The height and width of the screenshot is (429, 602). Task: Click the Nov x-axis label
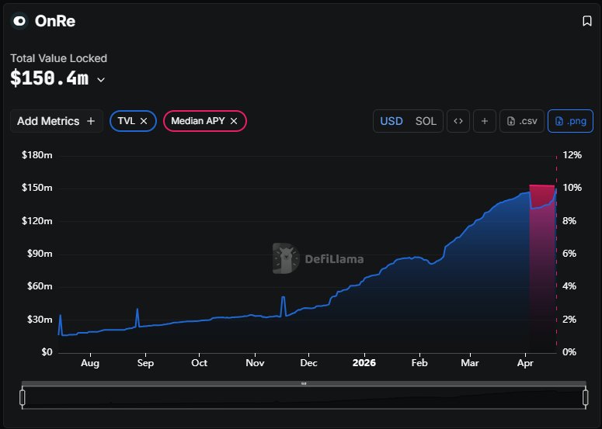[255, 363]
